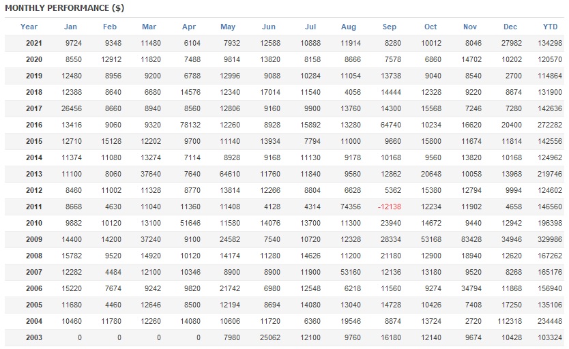Click the 2003 year row label
569x349 pixels.
tap(34, 337)
